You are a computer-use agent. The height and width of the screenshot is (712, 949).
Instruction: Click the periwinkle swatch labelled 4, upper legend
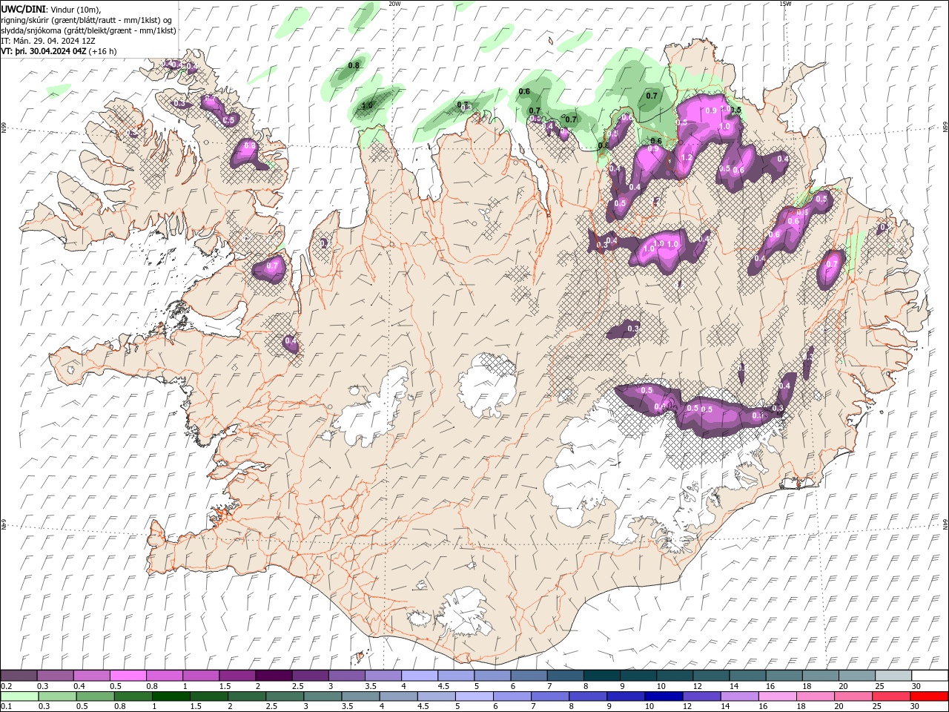[419, 676]
